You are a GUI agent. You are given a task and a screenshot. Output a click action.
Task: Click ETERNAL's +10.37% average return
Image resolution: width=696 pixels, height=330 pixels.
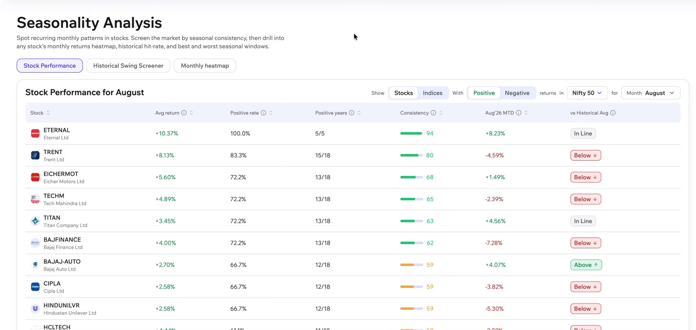(167, 133)
